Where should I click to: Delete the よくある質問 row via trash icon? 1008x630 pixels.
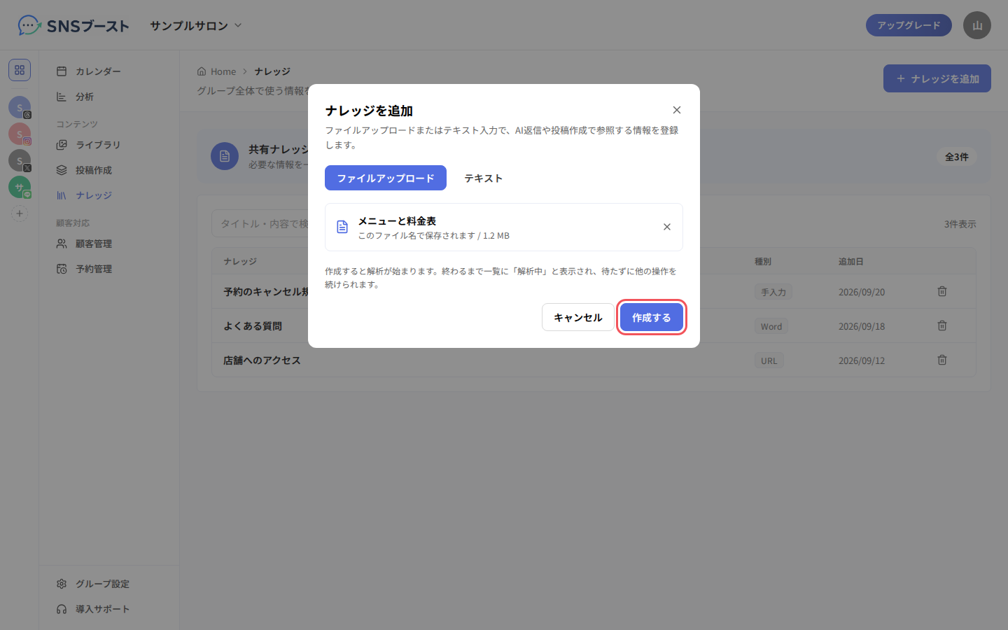pyautogui.click(x=942, y=325)
